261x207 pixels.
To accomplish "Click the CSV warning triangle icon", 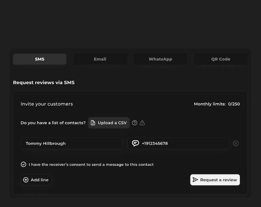I will coord(142,123).
